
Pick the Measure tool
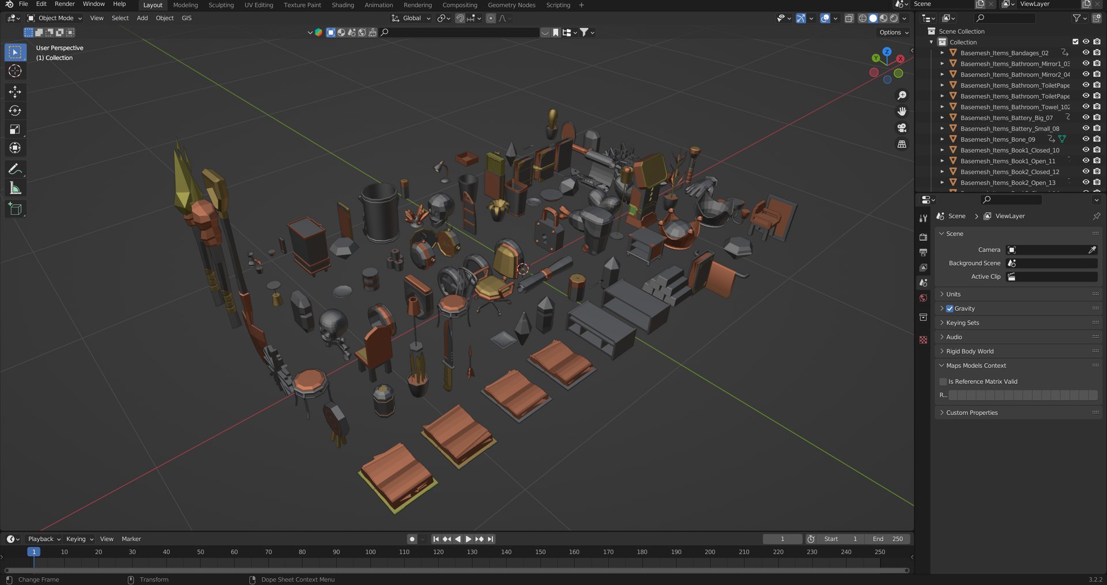click(x=15, y=188)
